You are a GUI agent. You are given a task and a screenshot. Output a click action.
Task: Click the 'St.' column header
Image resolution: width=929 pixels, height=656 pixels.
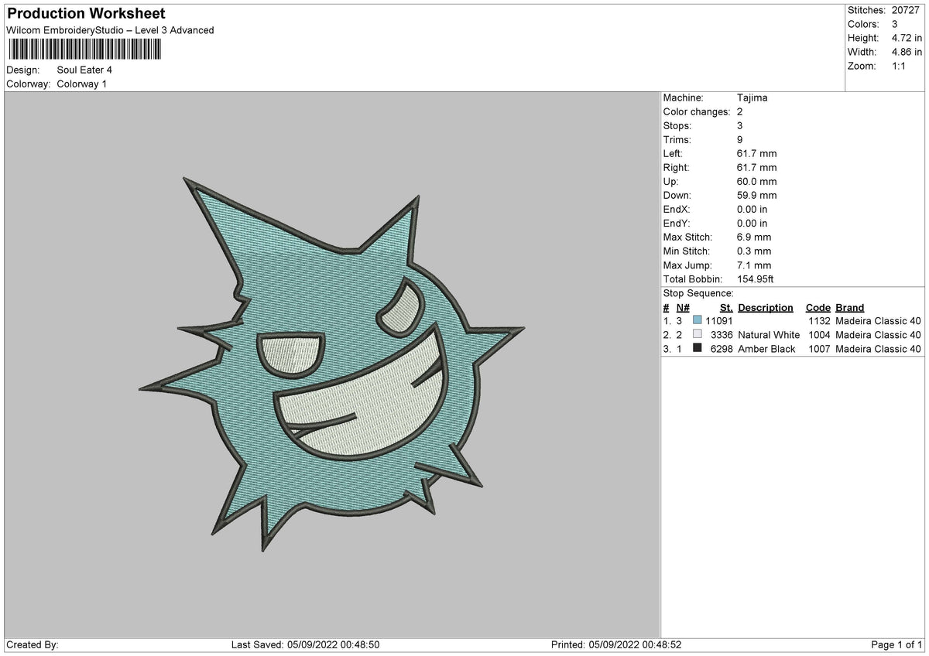[726, 307]
